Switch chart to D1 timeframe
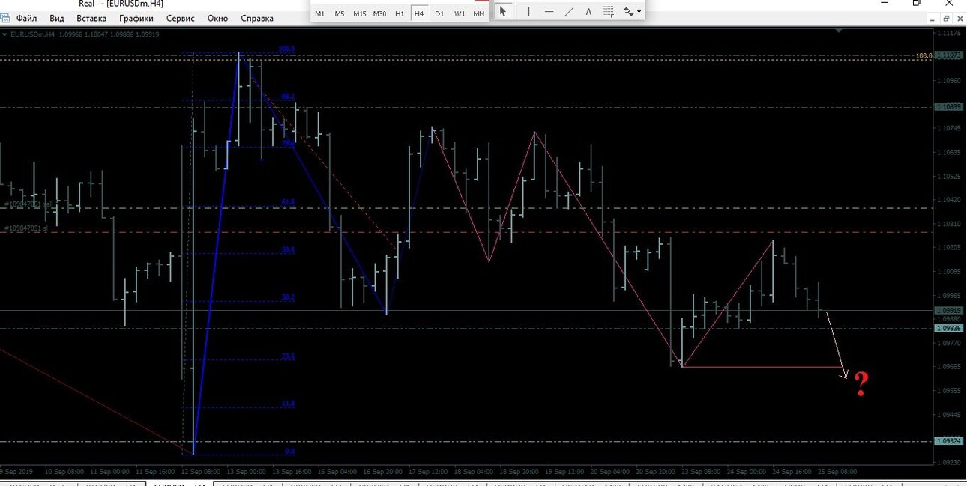 point(439,13)
